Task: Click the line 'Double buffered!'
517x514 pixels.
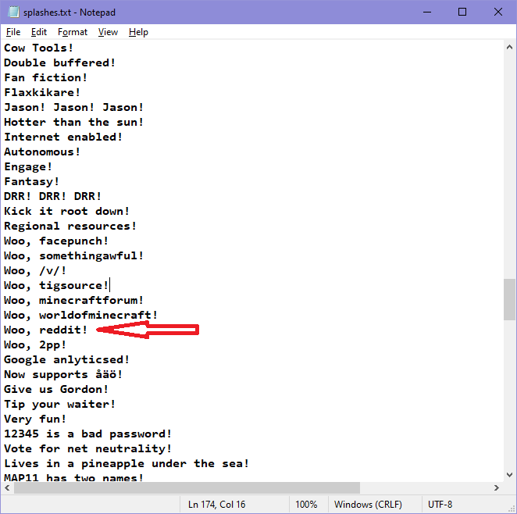Action: 59,63
